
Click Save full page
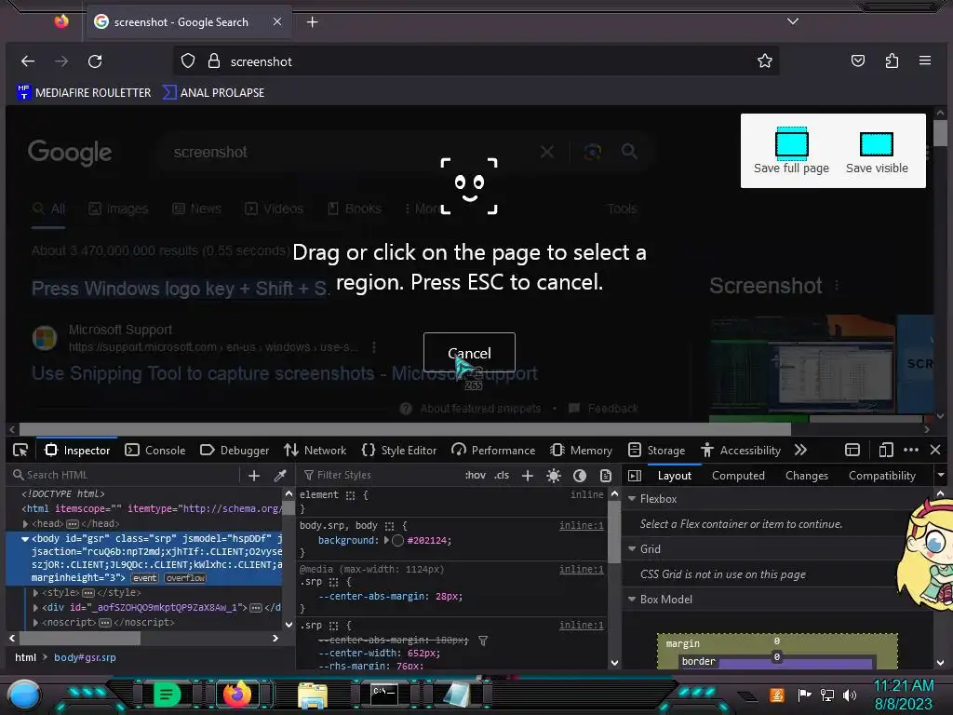coord(791,151)
